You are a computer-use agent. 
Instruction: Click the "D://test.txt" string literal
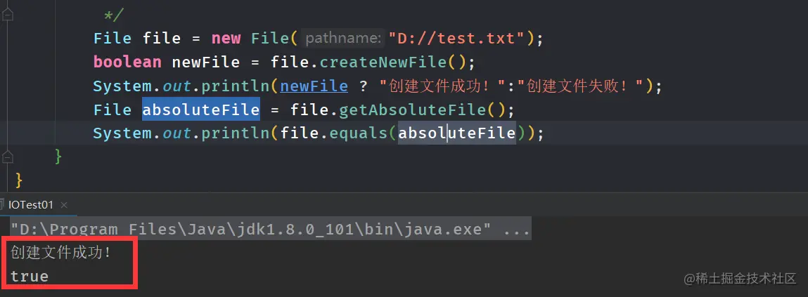[x=457, y=38]
